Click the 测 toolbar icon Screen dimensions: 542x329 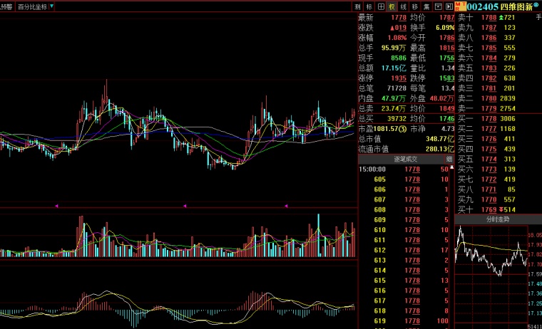(x=357, y=6)
